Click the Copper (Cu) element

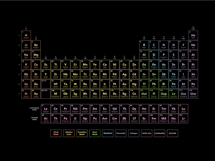coord(124,65)
